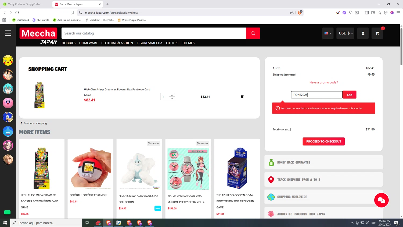
Task: Click the share icon in address bar
Action: coord(292,13)
